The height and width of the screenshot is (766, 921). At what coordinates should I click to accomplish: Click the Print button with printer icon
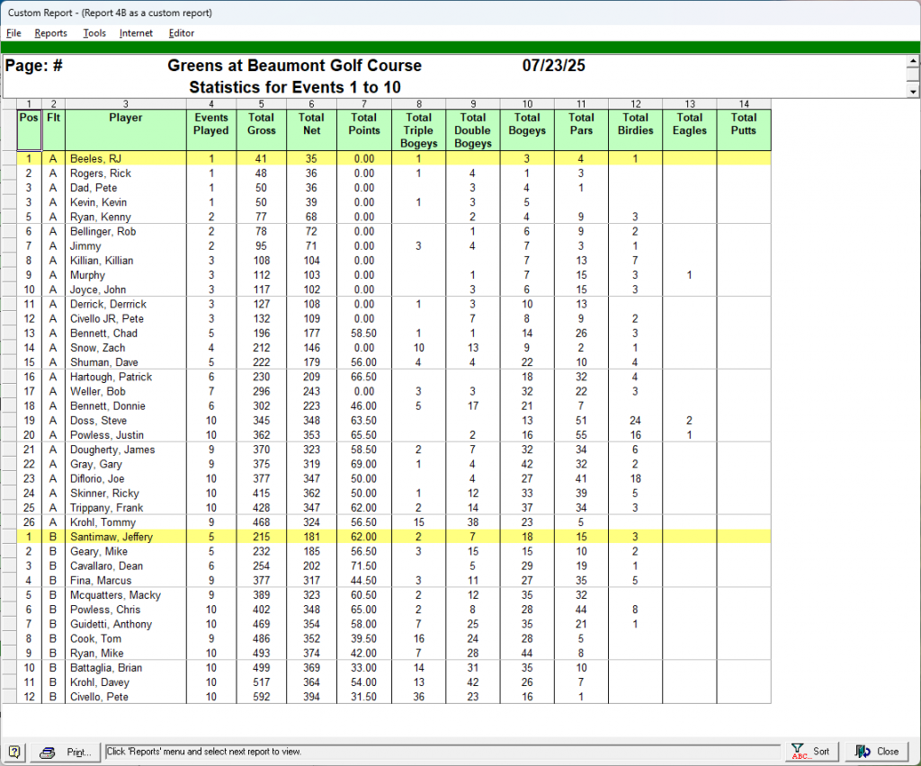click(67, 752)
